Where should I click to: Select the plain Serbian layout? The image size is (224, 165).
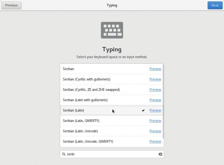click(x=112, y=69)
